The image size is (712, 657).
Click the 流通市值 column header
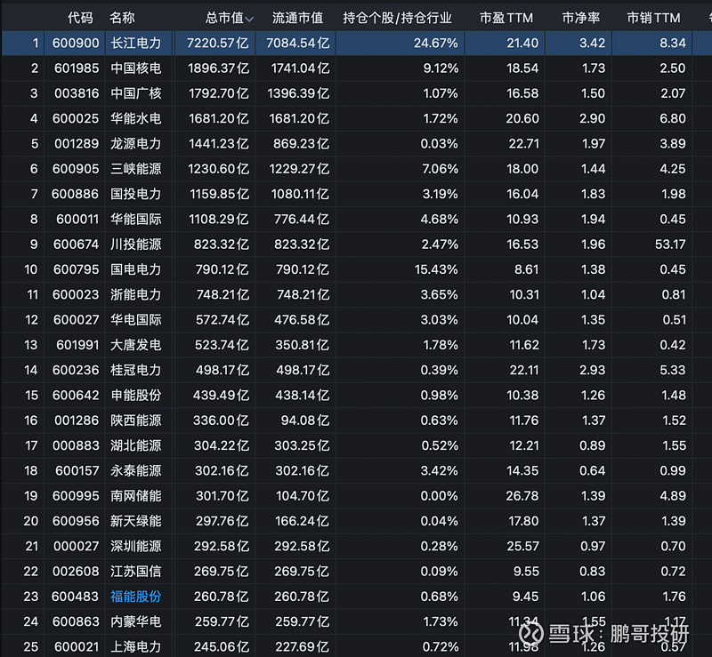[x=297, y=18]
